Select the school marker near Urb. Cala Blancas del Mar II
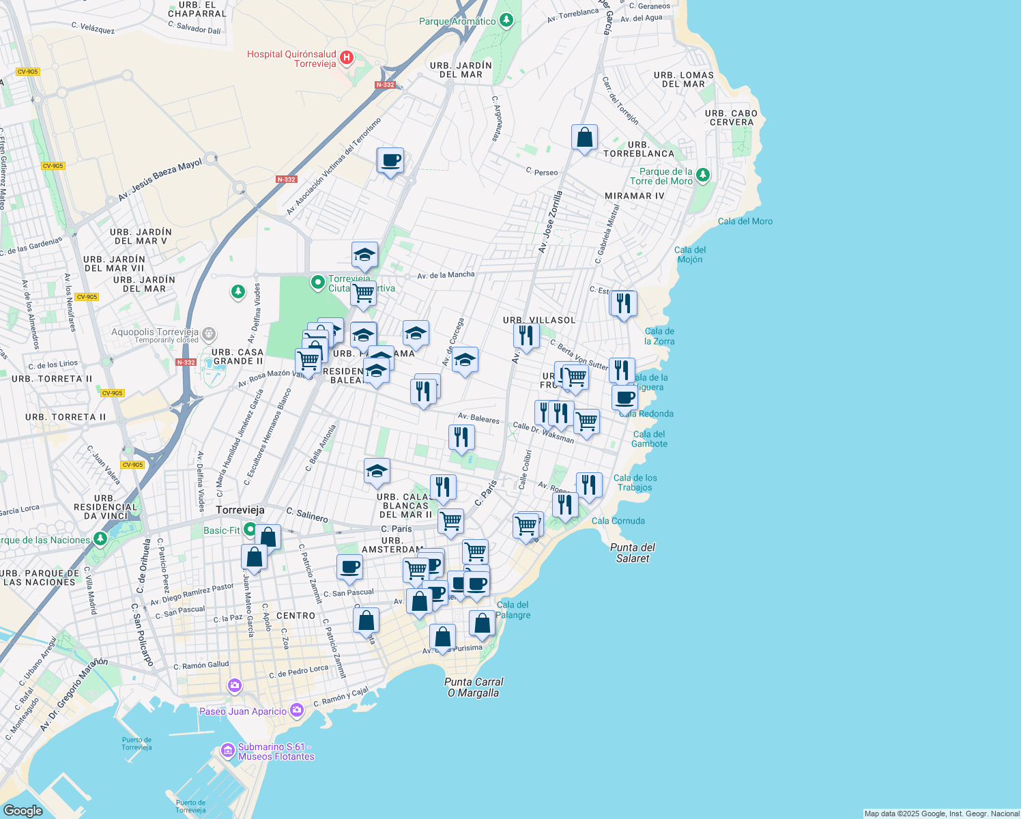This screenshot has height=819, width=1021. coord(377,471)
